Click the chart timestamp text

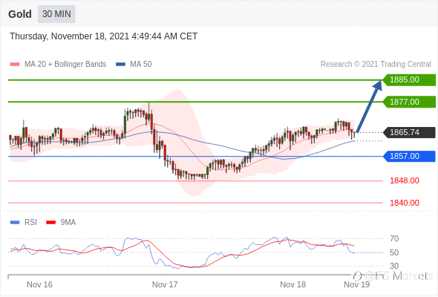pos(104,36)
